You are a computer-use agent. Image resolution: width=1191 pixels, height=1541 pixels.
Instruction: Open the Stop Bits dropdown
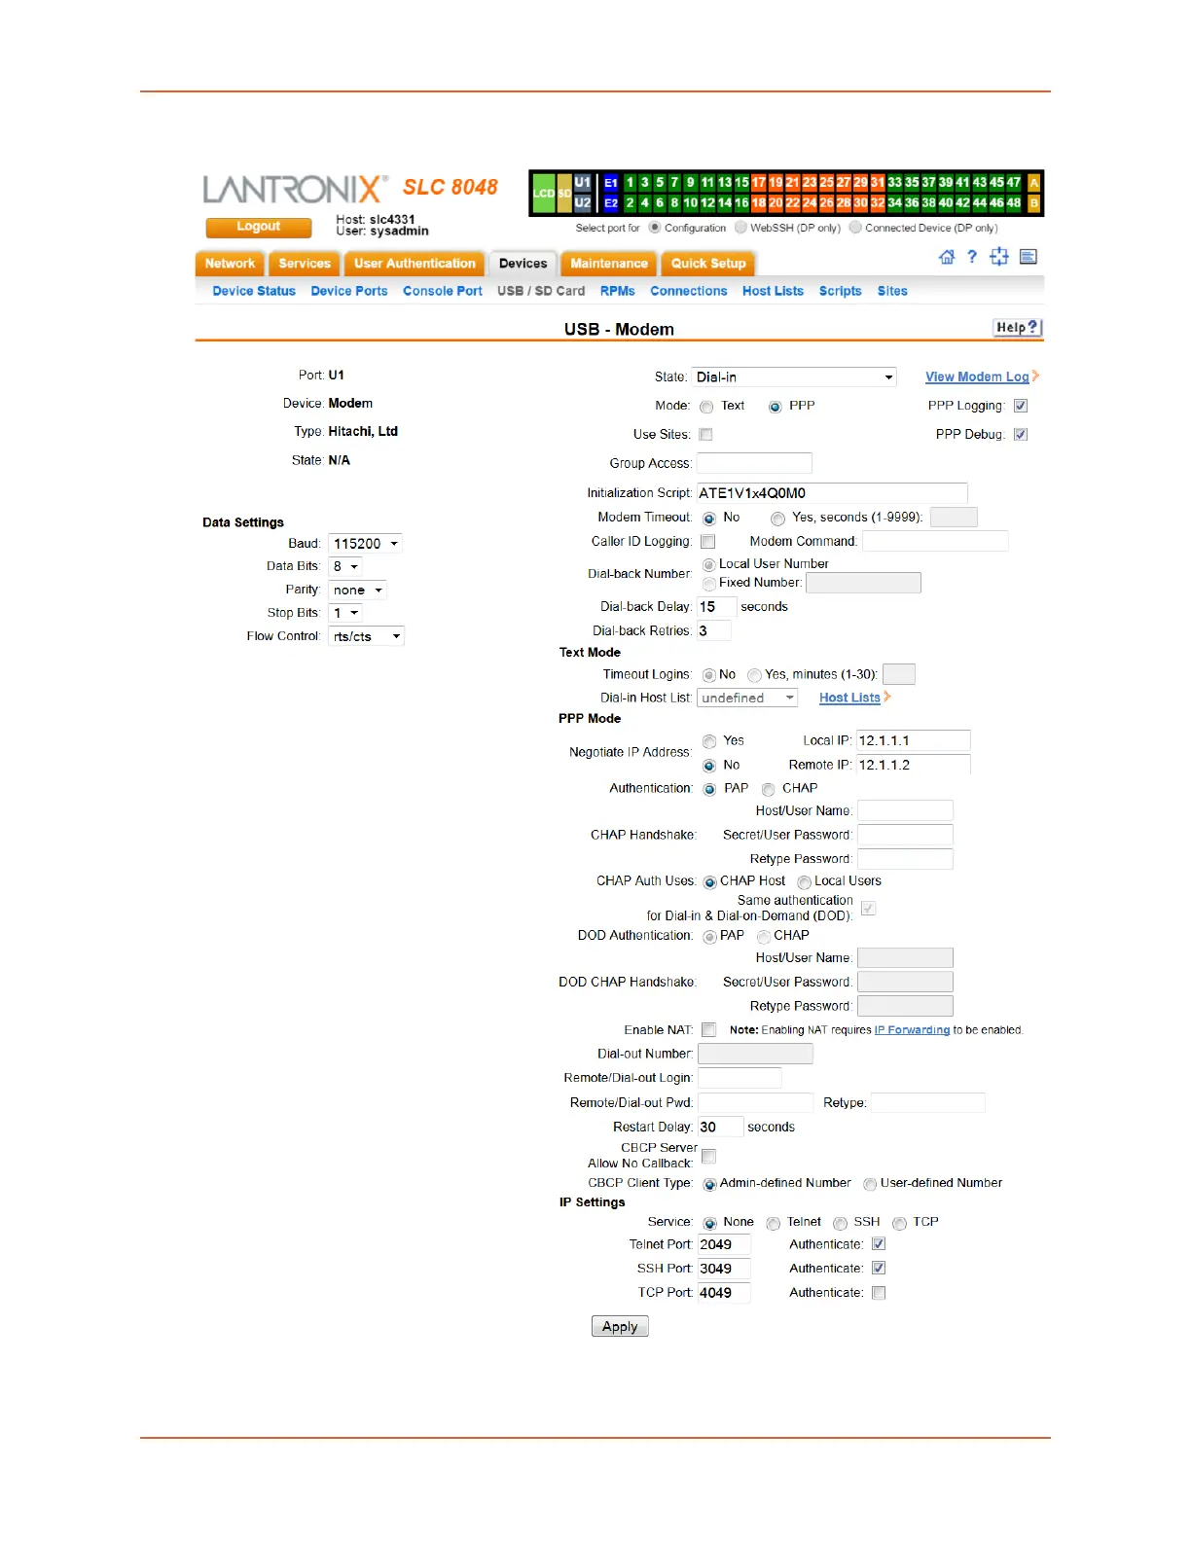345,613
